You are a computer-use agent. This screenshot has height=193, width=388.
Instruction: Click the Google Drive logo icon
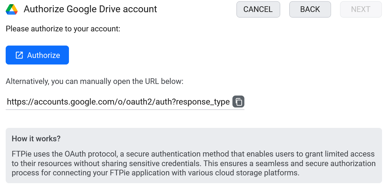click(12, 10)
